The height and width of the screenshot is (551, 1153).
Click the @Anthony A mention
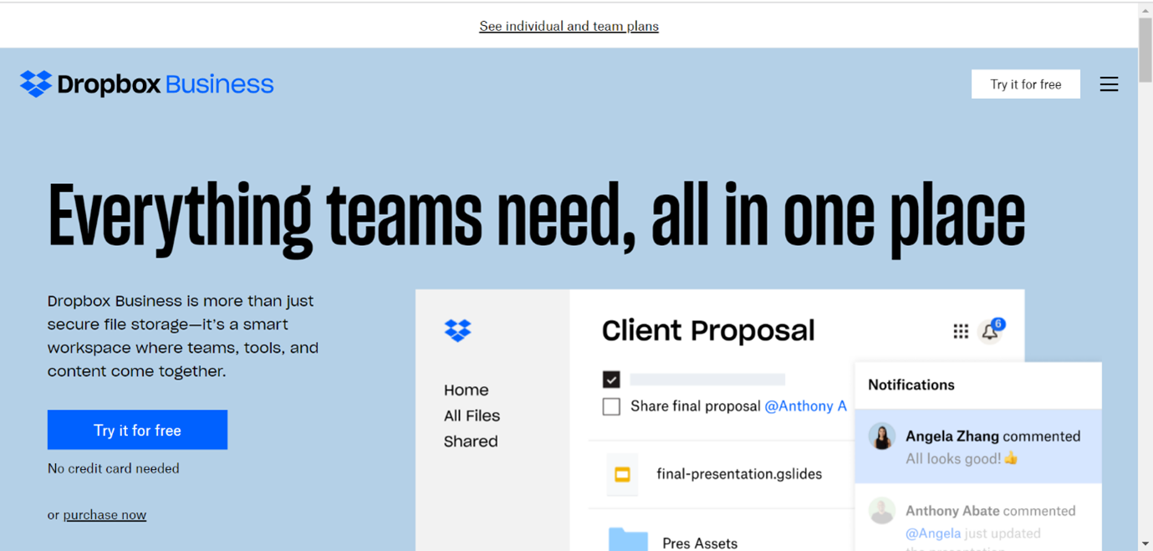coord(805,406)
